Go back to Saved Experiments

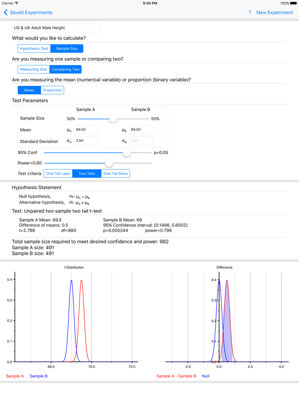click(28, 12)
